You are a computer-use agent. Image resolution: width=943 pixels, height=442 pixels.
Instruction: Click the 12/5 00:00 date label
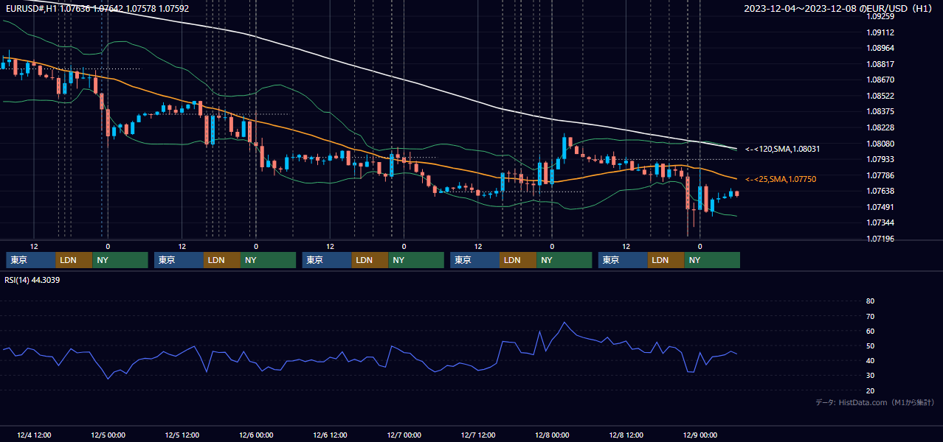pyautogui.click(x=108, y=435)
